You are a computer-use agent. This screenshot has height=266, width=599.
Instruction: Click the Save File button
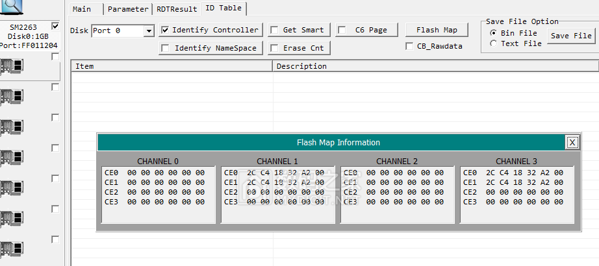(x=571, y=36)
